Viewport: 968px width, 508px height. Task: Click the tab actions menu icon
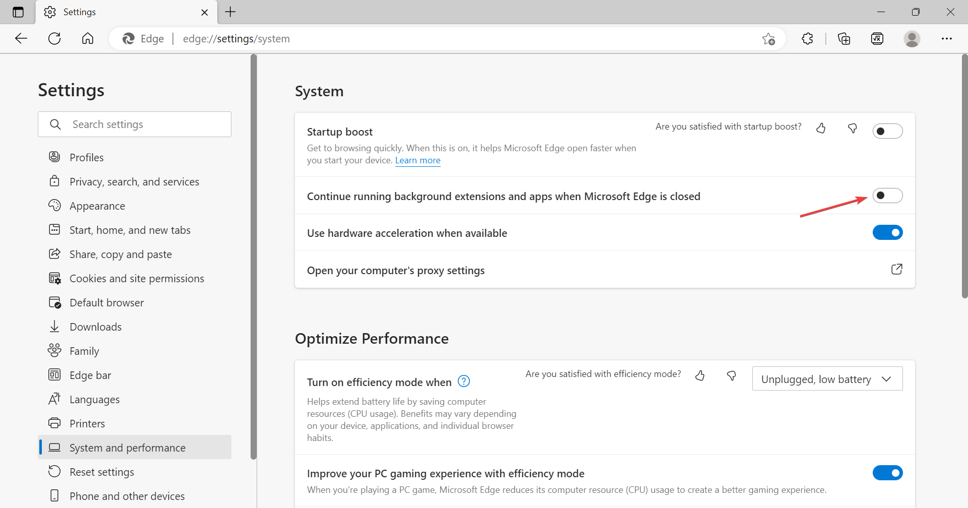click(x=18, y=12)
